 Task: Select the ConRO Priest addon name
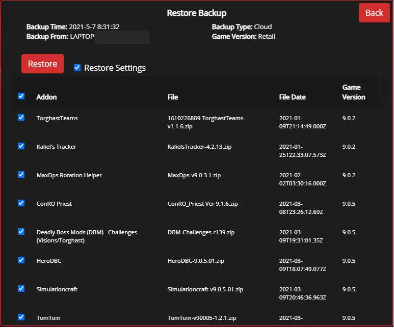[54, 204]
